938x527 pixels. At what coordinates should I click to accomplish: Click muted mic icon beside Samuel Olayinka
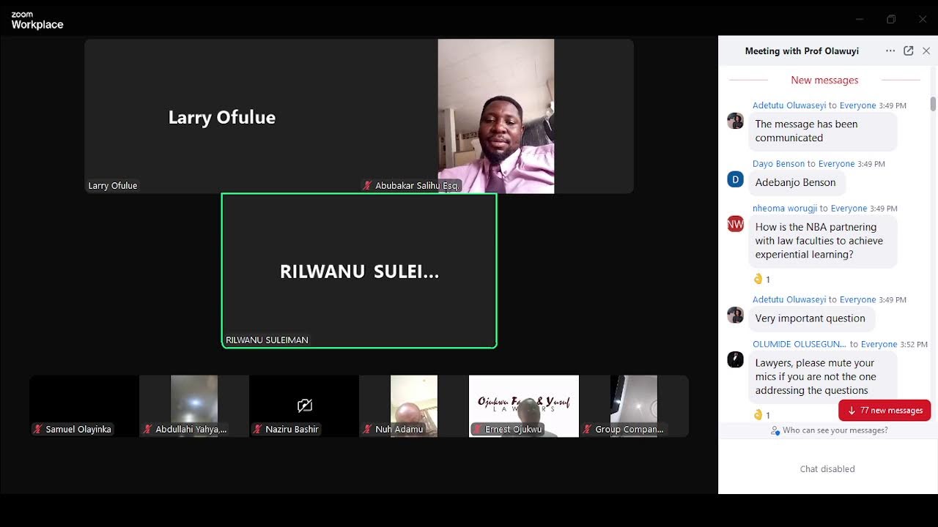38,429
